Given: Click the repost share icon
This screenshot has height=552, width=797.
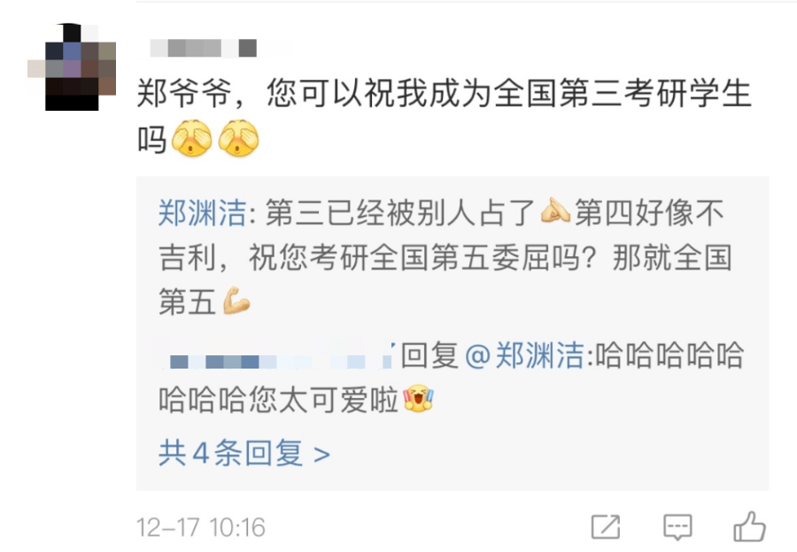Looking at the screenshot, I should (606, 526).
